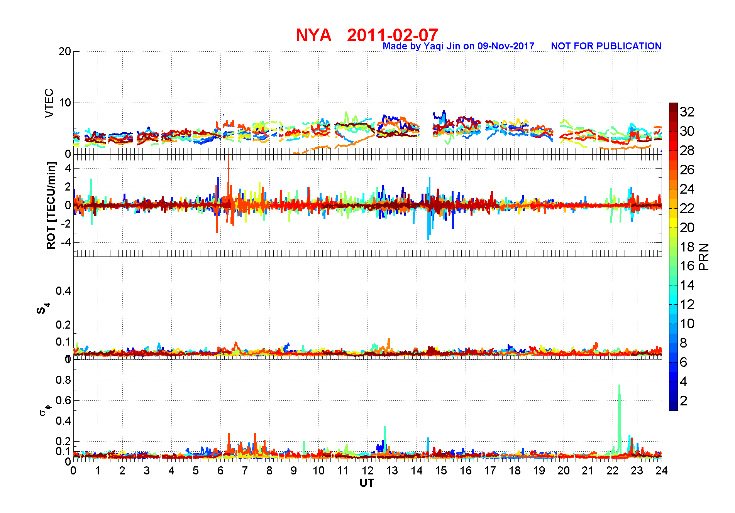Click the S4 y-axis label
Image resolution: width=735 pixels, height=513 pixels.
pyautogui.click(x=43, y=309)
